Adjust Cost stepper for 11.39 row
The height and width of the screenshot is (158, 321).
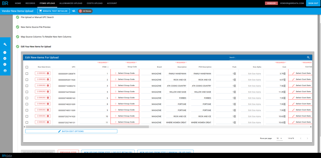coord(285,92)
